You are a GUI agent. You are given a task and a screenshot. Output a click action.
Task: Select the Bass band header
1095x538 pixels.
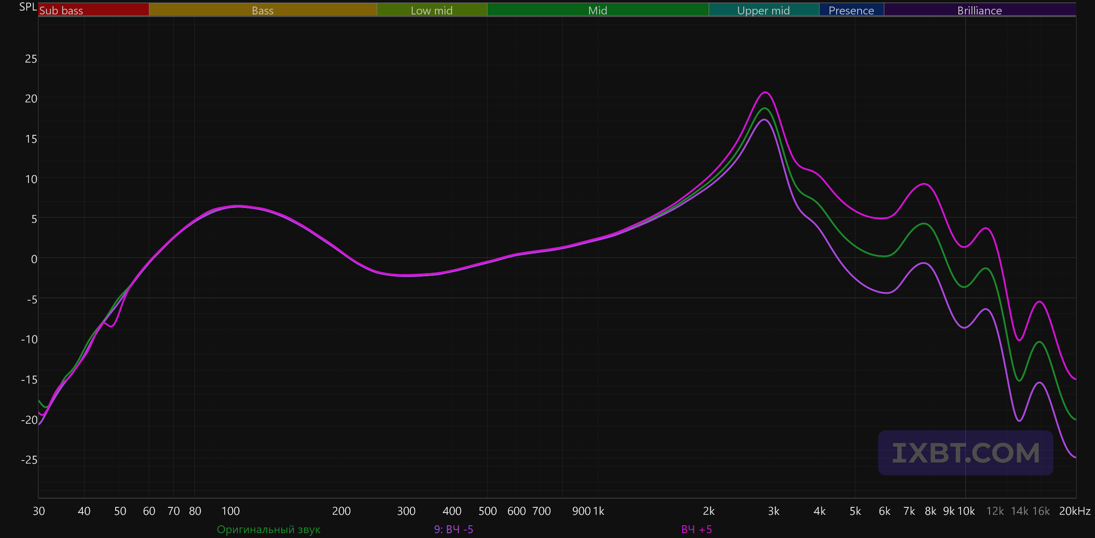262,11
